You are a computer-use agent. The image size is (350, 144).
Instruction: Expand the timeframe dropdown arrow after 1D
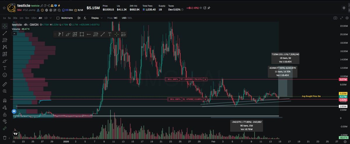50,18
